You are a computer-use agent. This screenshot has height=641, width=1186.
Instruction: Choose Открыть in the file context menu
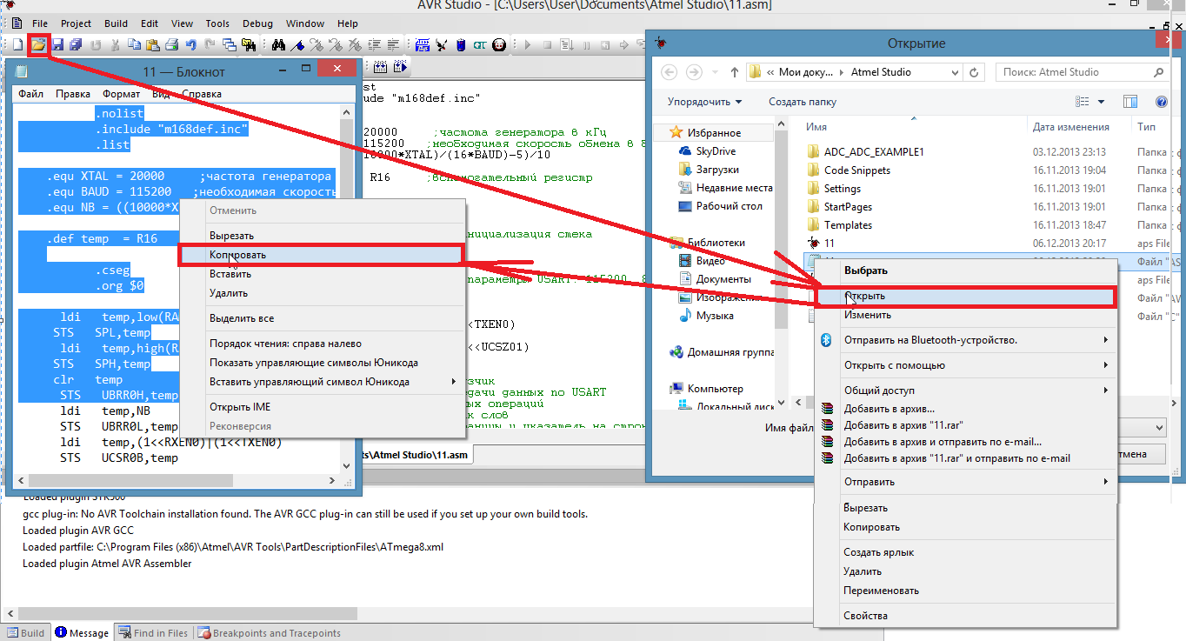[965, 297]
